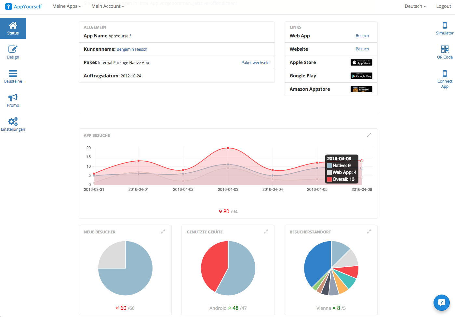Open the AppYourself logo home link
The width and height of the screenshot is (455, 317).
[x=24, y=7]
